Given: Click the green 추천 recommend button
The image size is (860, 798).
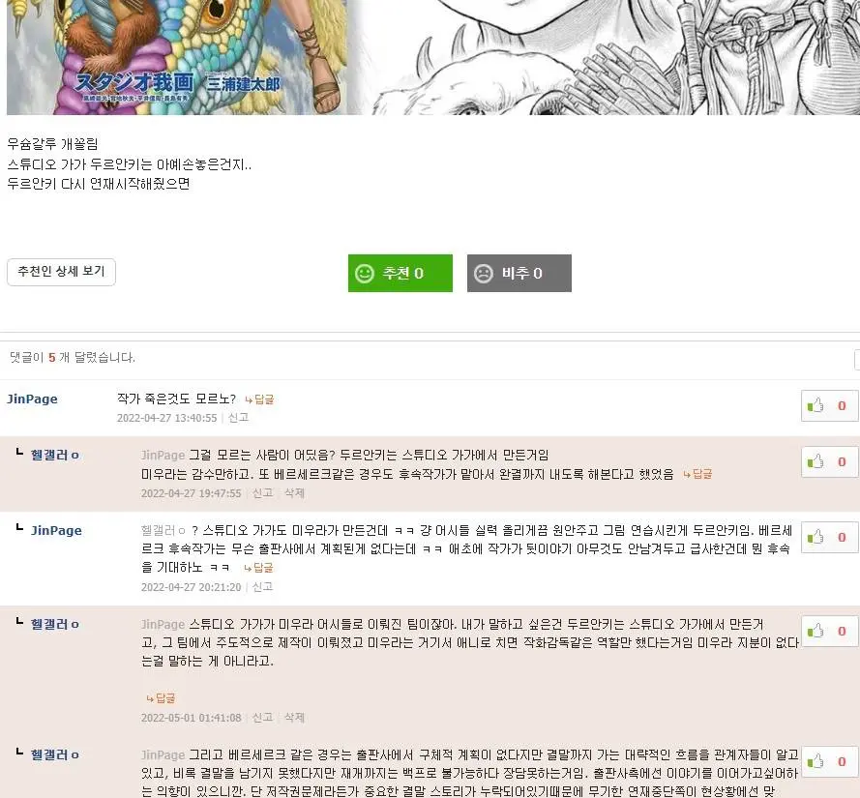Looking at the screenshot, I should tap(400, 273).
